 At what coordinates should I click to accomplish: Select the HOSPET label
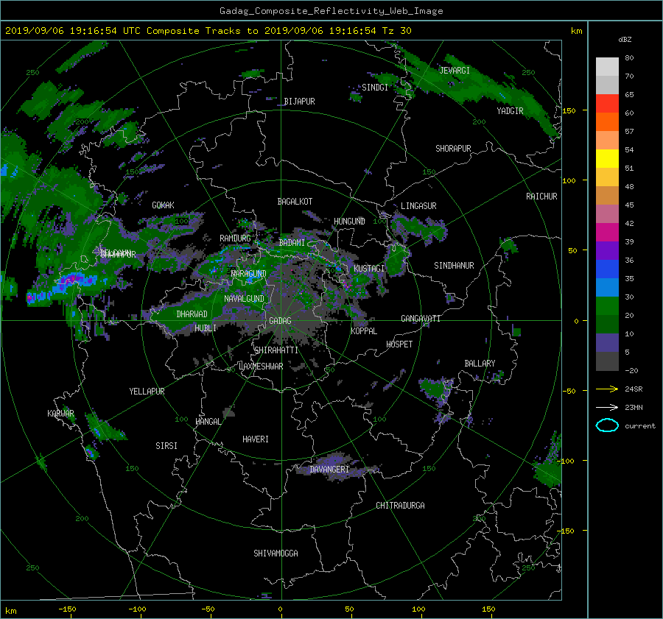[399, 344]
